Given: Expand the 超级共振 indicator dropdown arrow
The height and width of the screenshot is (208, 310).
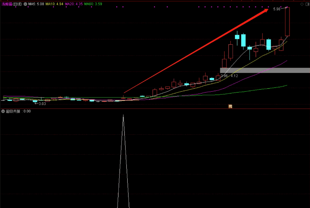Looking at the screenshot, I should pos(3,112).
